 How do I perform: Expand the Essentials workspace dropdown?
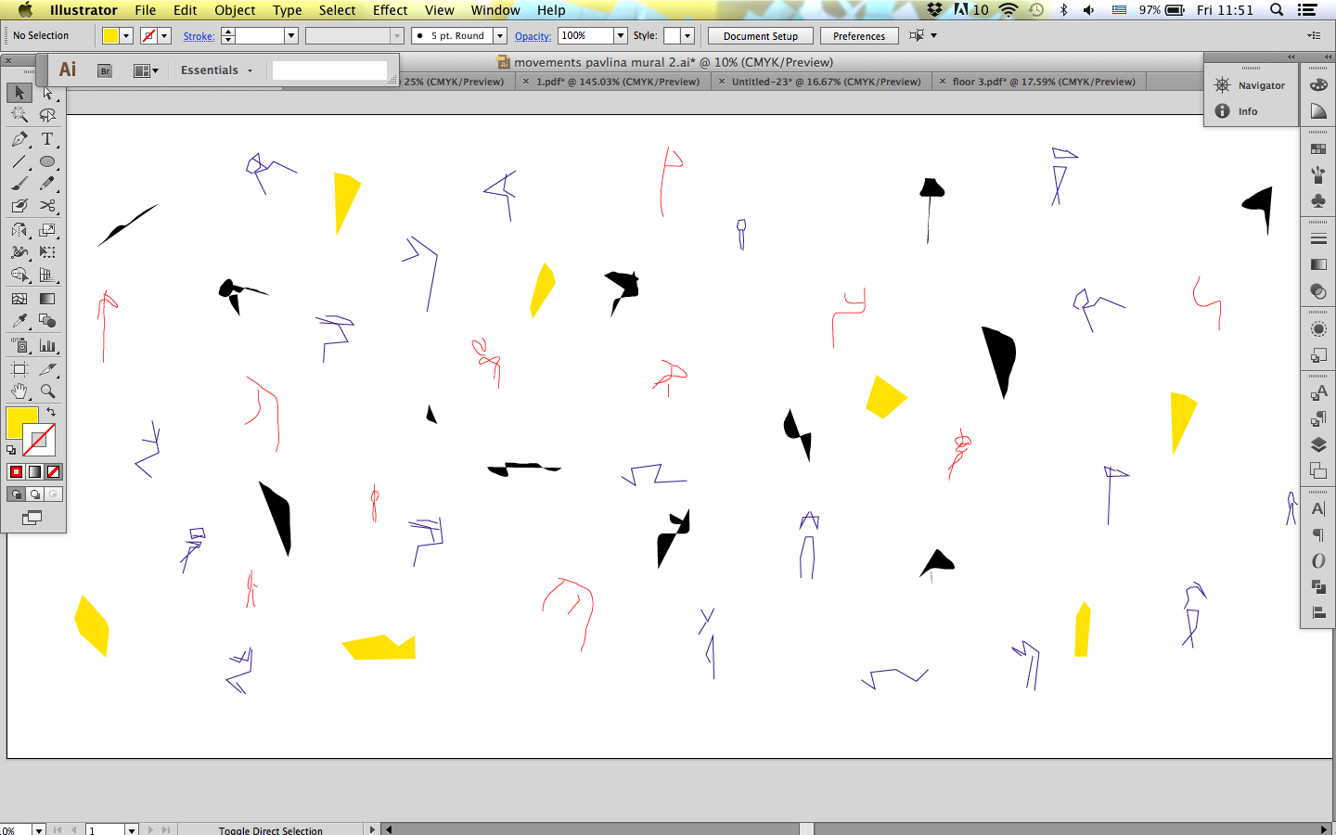pos(216,71)
